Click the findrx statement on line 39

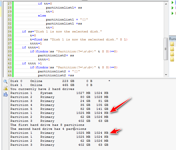coord(74,52)
